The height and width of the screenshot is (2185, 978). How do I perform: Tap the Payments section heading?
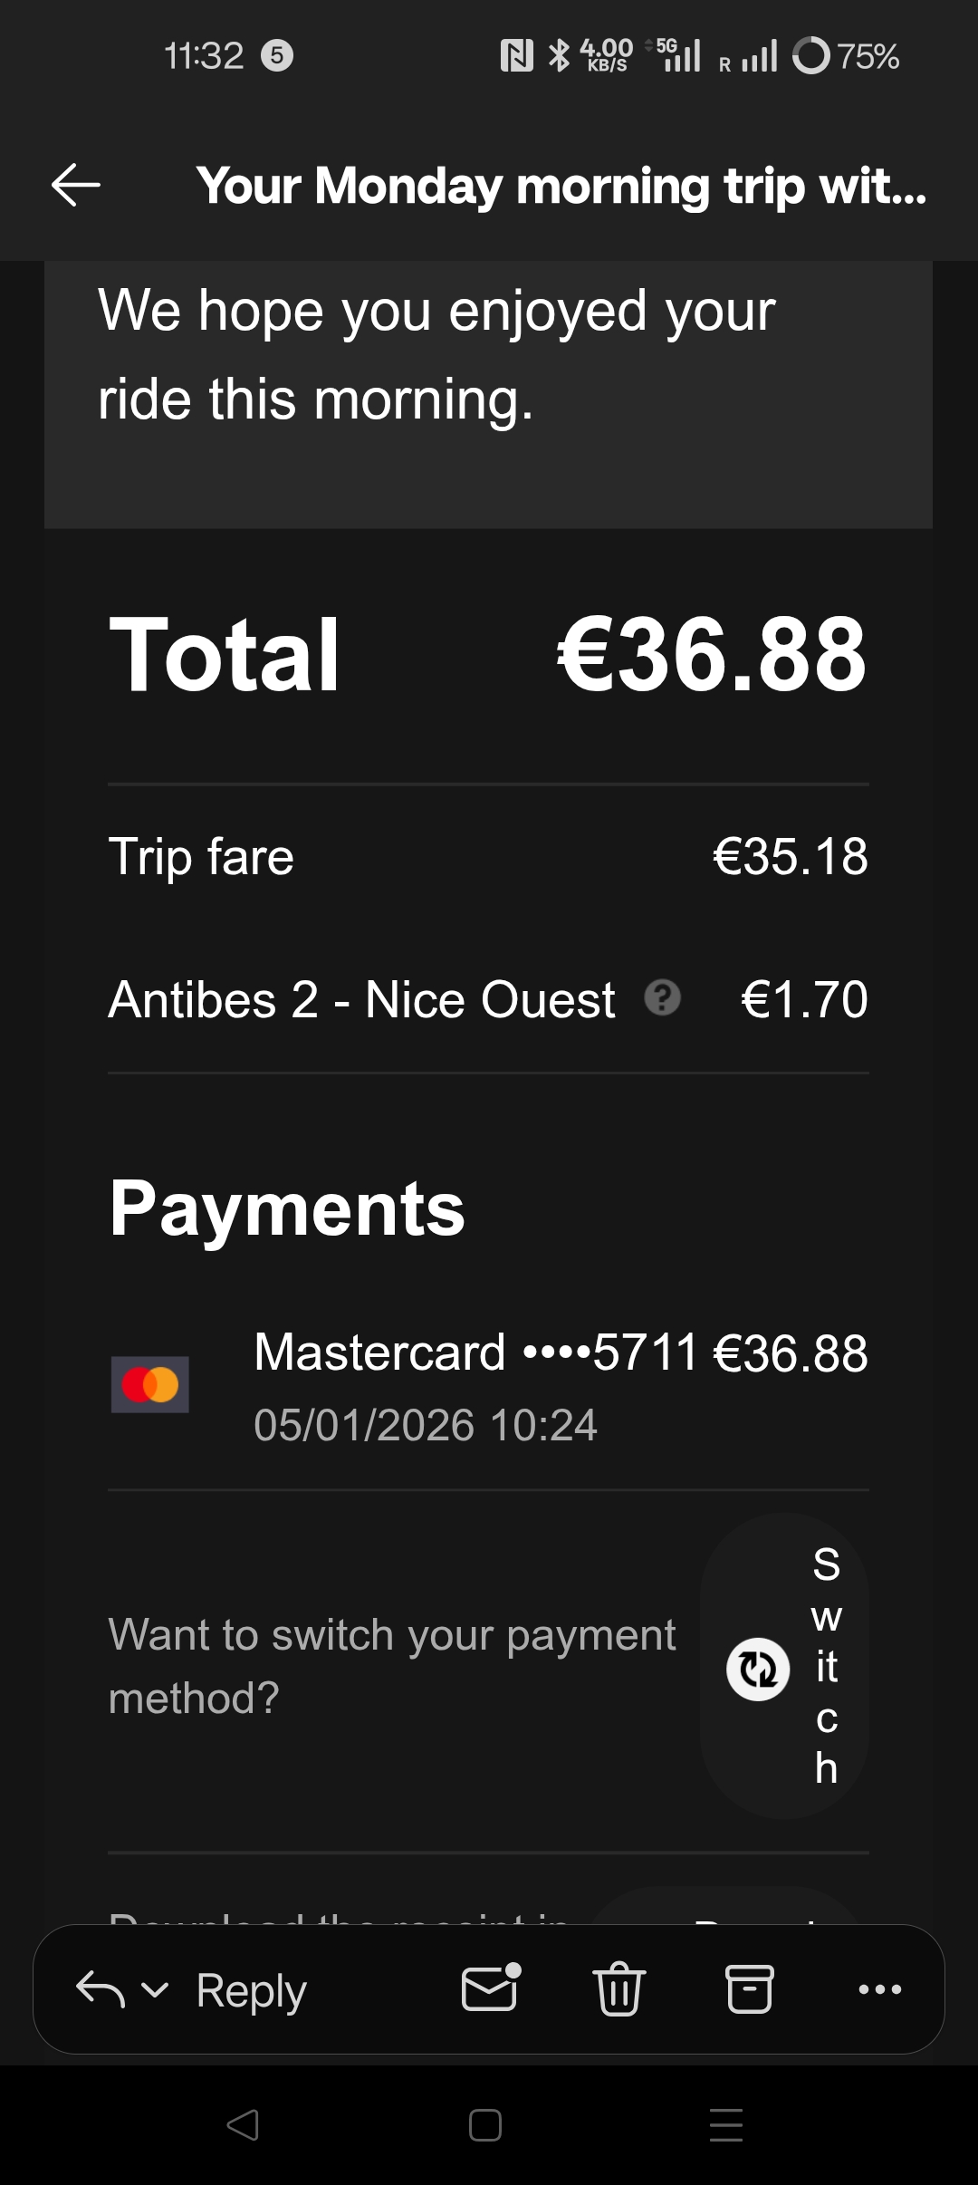[287, 1208]
